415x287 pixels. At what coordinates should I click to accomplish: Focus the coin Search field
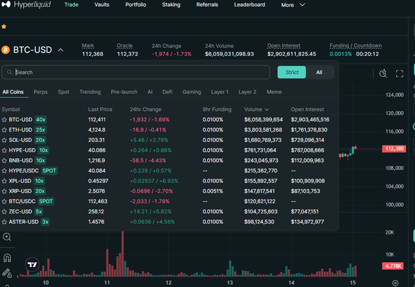coord(140,72)
